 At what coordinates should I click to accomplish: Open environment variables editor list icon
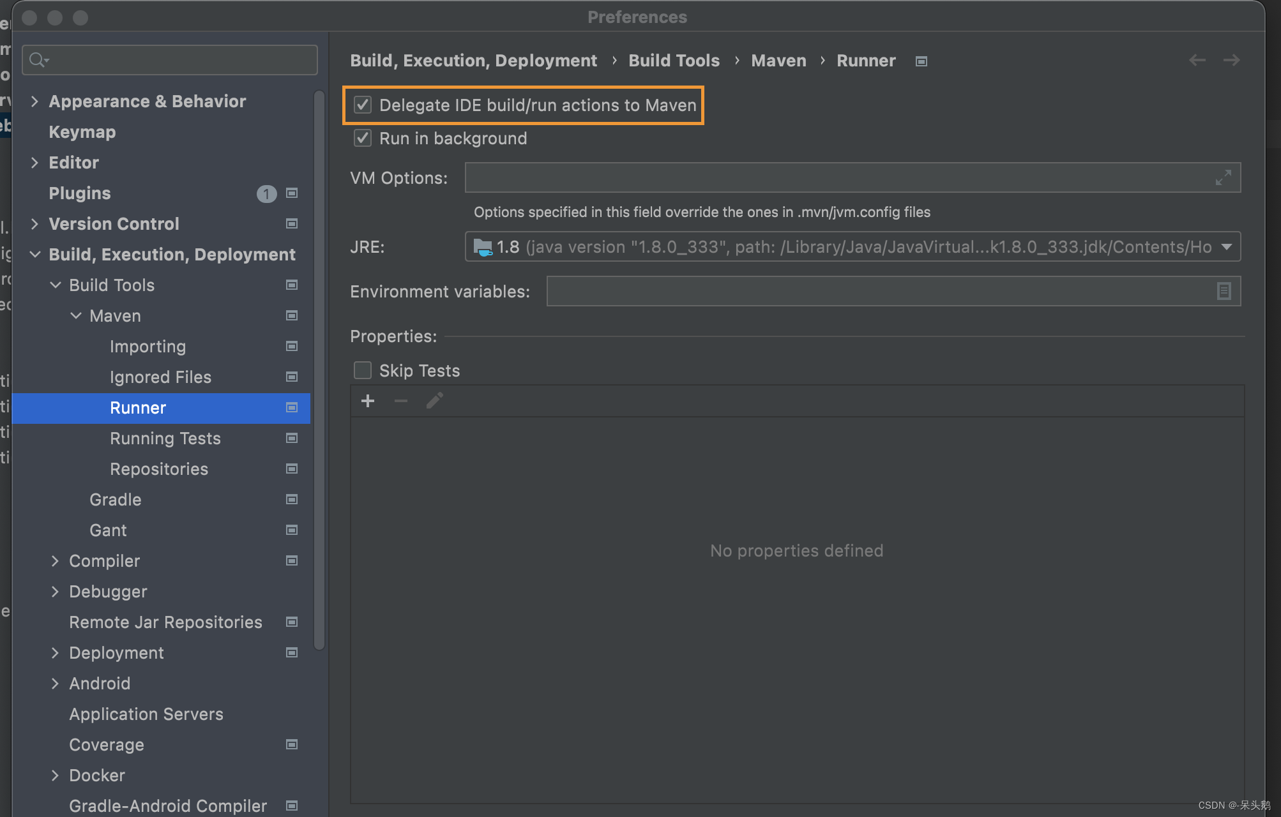coord(1224,292)
